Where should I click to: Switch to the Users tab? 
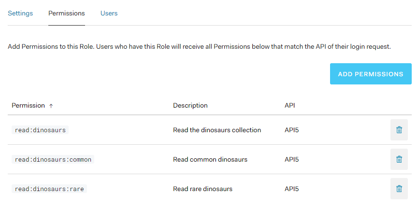109,13
